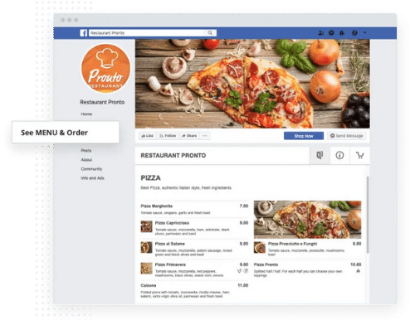The image size is (415, 320).
Task: Open the menu book icon tab
Action: 320,155
